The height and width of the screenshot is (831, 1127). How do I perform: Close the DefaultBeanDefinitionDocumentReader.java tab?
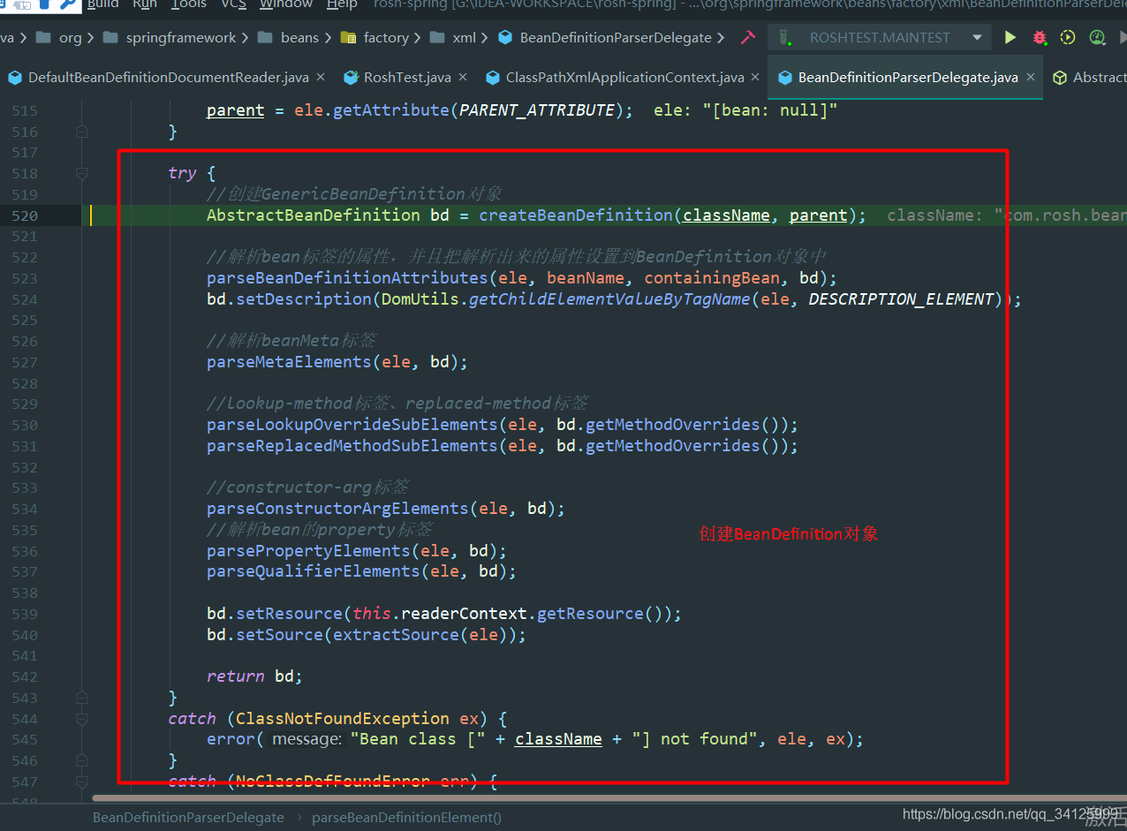coord(320,78)
